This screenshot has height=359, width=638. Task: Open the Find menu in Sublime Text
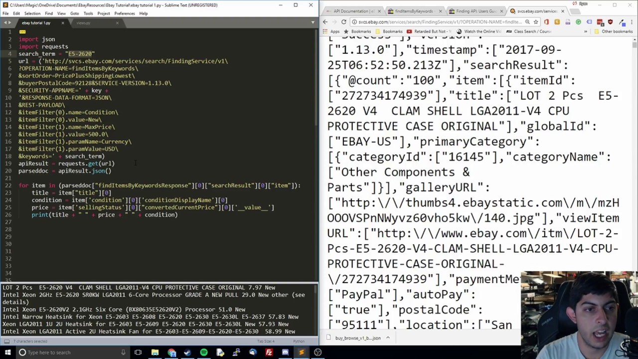pos(49,13)
